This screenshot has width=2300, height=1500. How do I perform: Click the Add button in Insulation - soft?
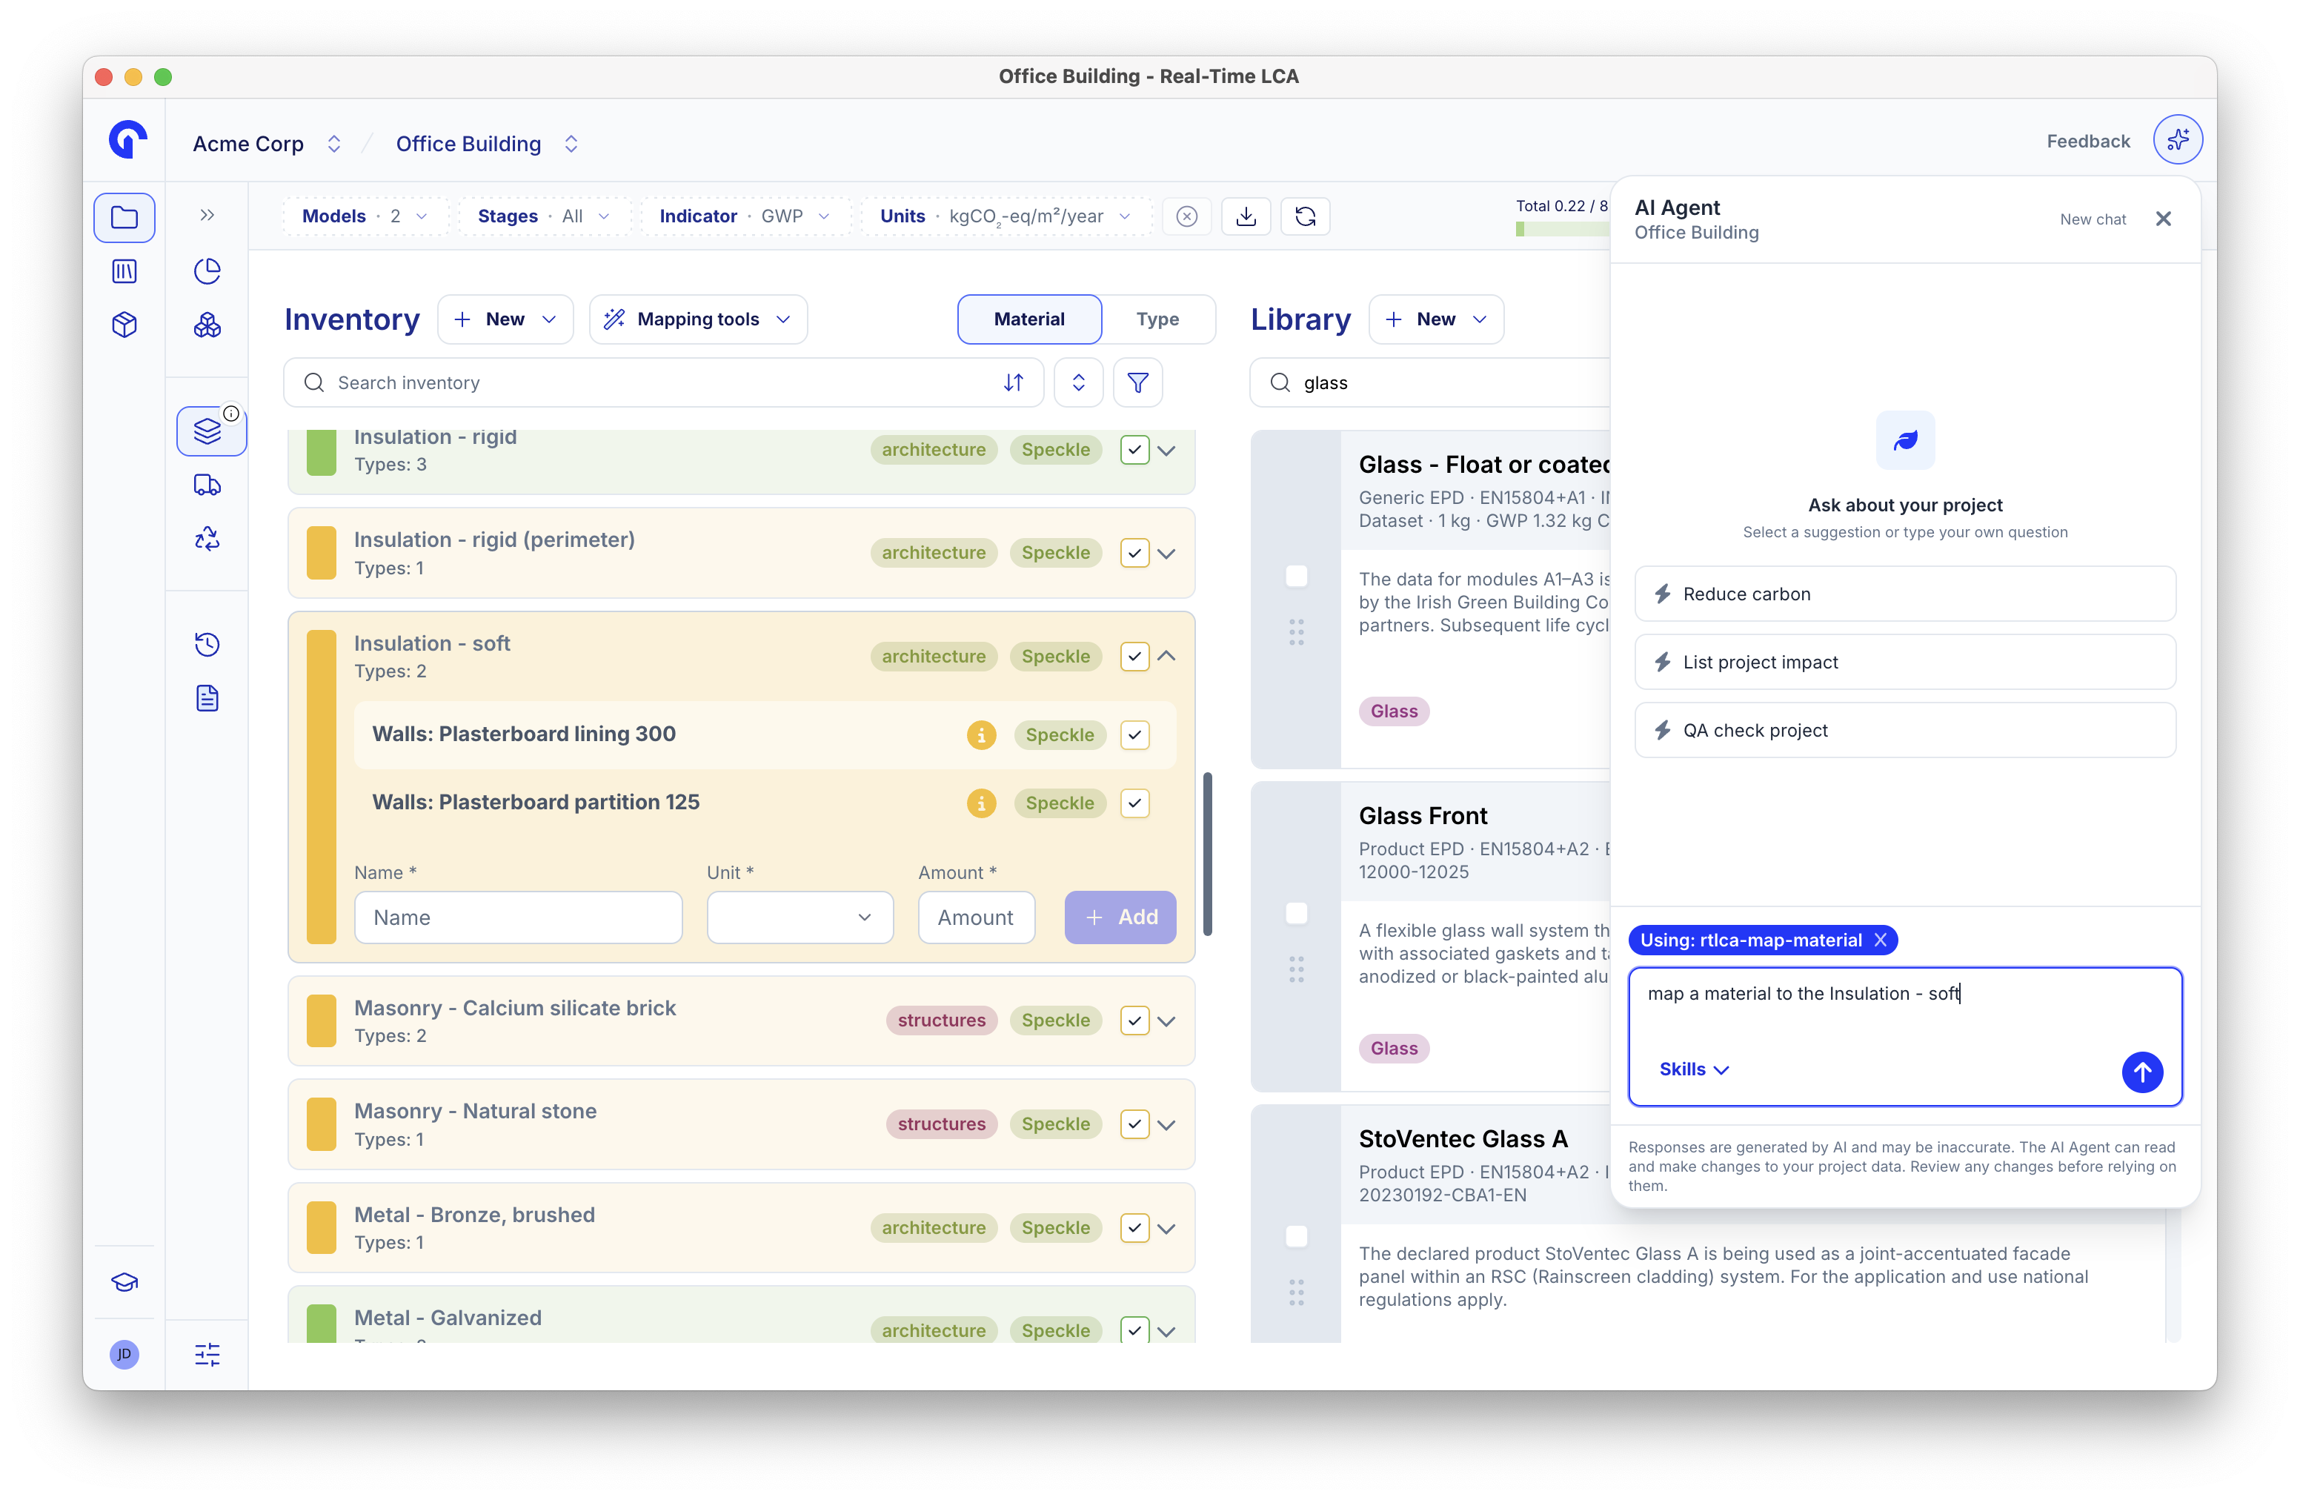[x=1120, y=917]
